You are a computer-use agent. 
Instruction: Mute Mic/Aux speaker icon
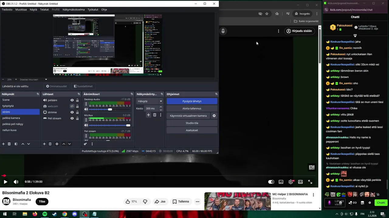point(86,125)
